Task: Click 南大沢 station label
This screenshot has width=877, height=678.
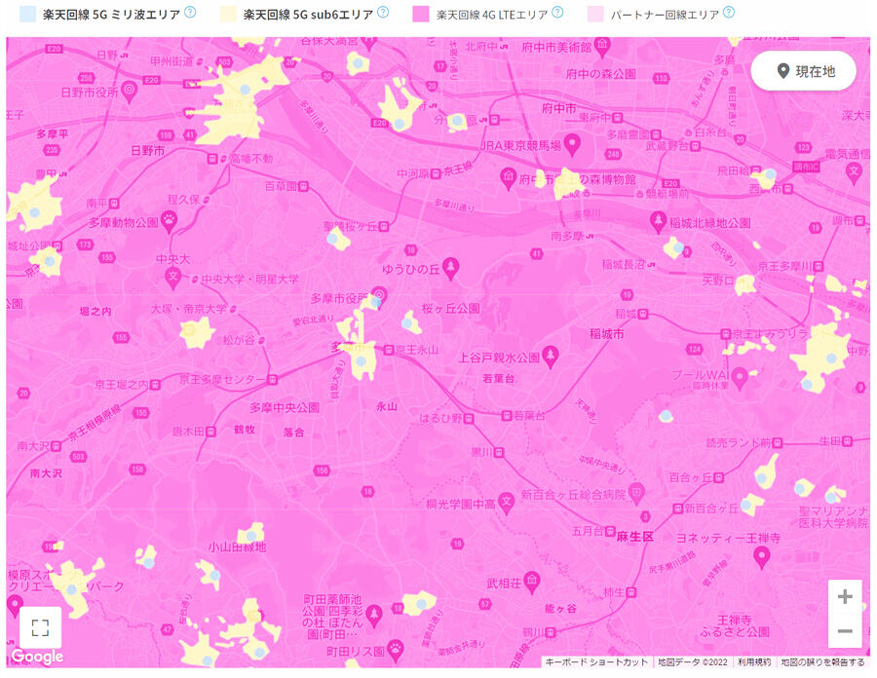Action: [33, 446]
